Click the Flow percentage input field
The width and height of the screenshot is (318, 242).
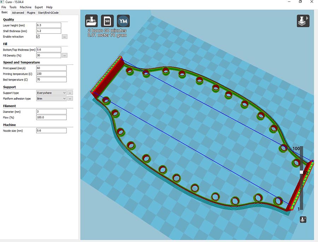51,117
